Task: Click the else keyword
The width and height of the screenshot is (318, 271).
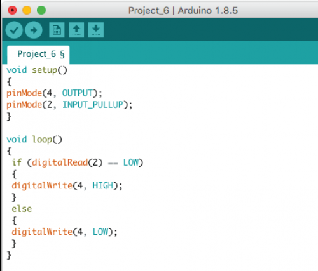Action: pos(22,209)
